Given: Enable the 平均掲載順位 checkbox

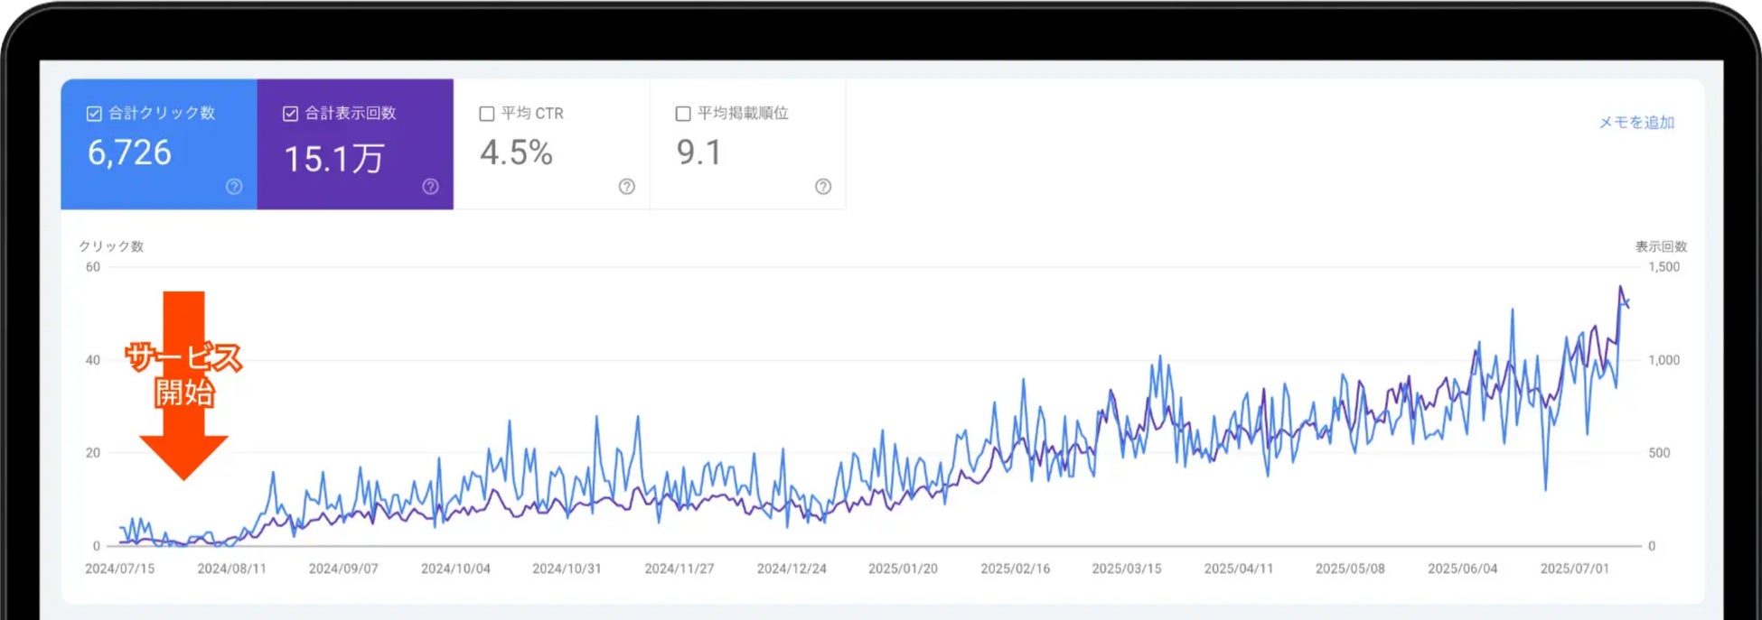Looking at the screenshot, I should (683, 114).
